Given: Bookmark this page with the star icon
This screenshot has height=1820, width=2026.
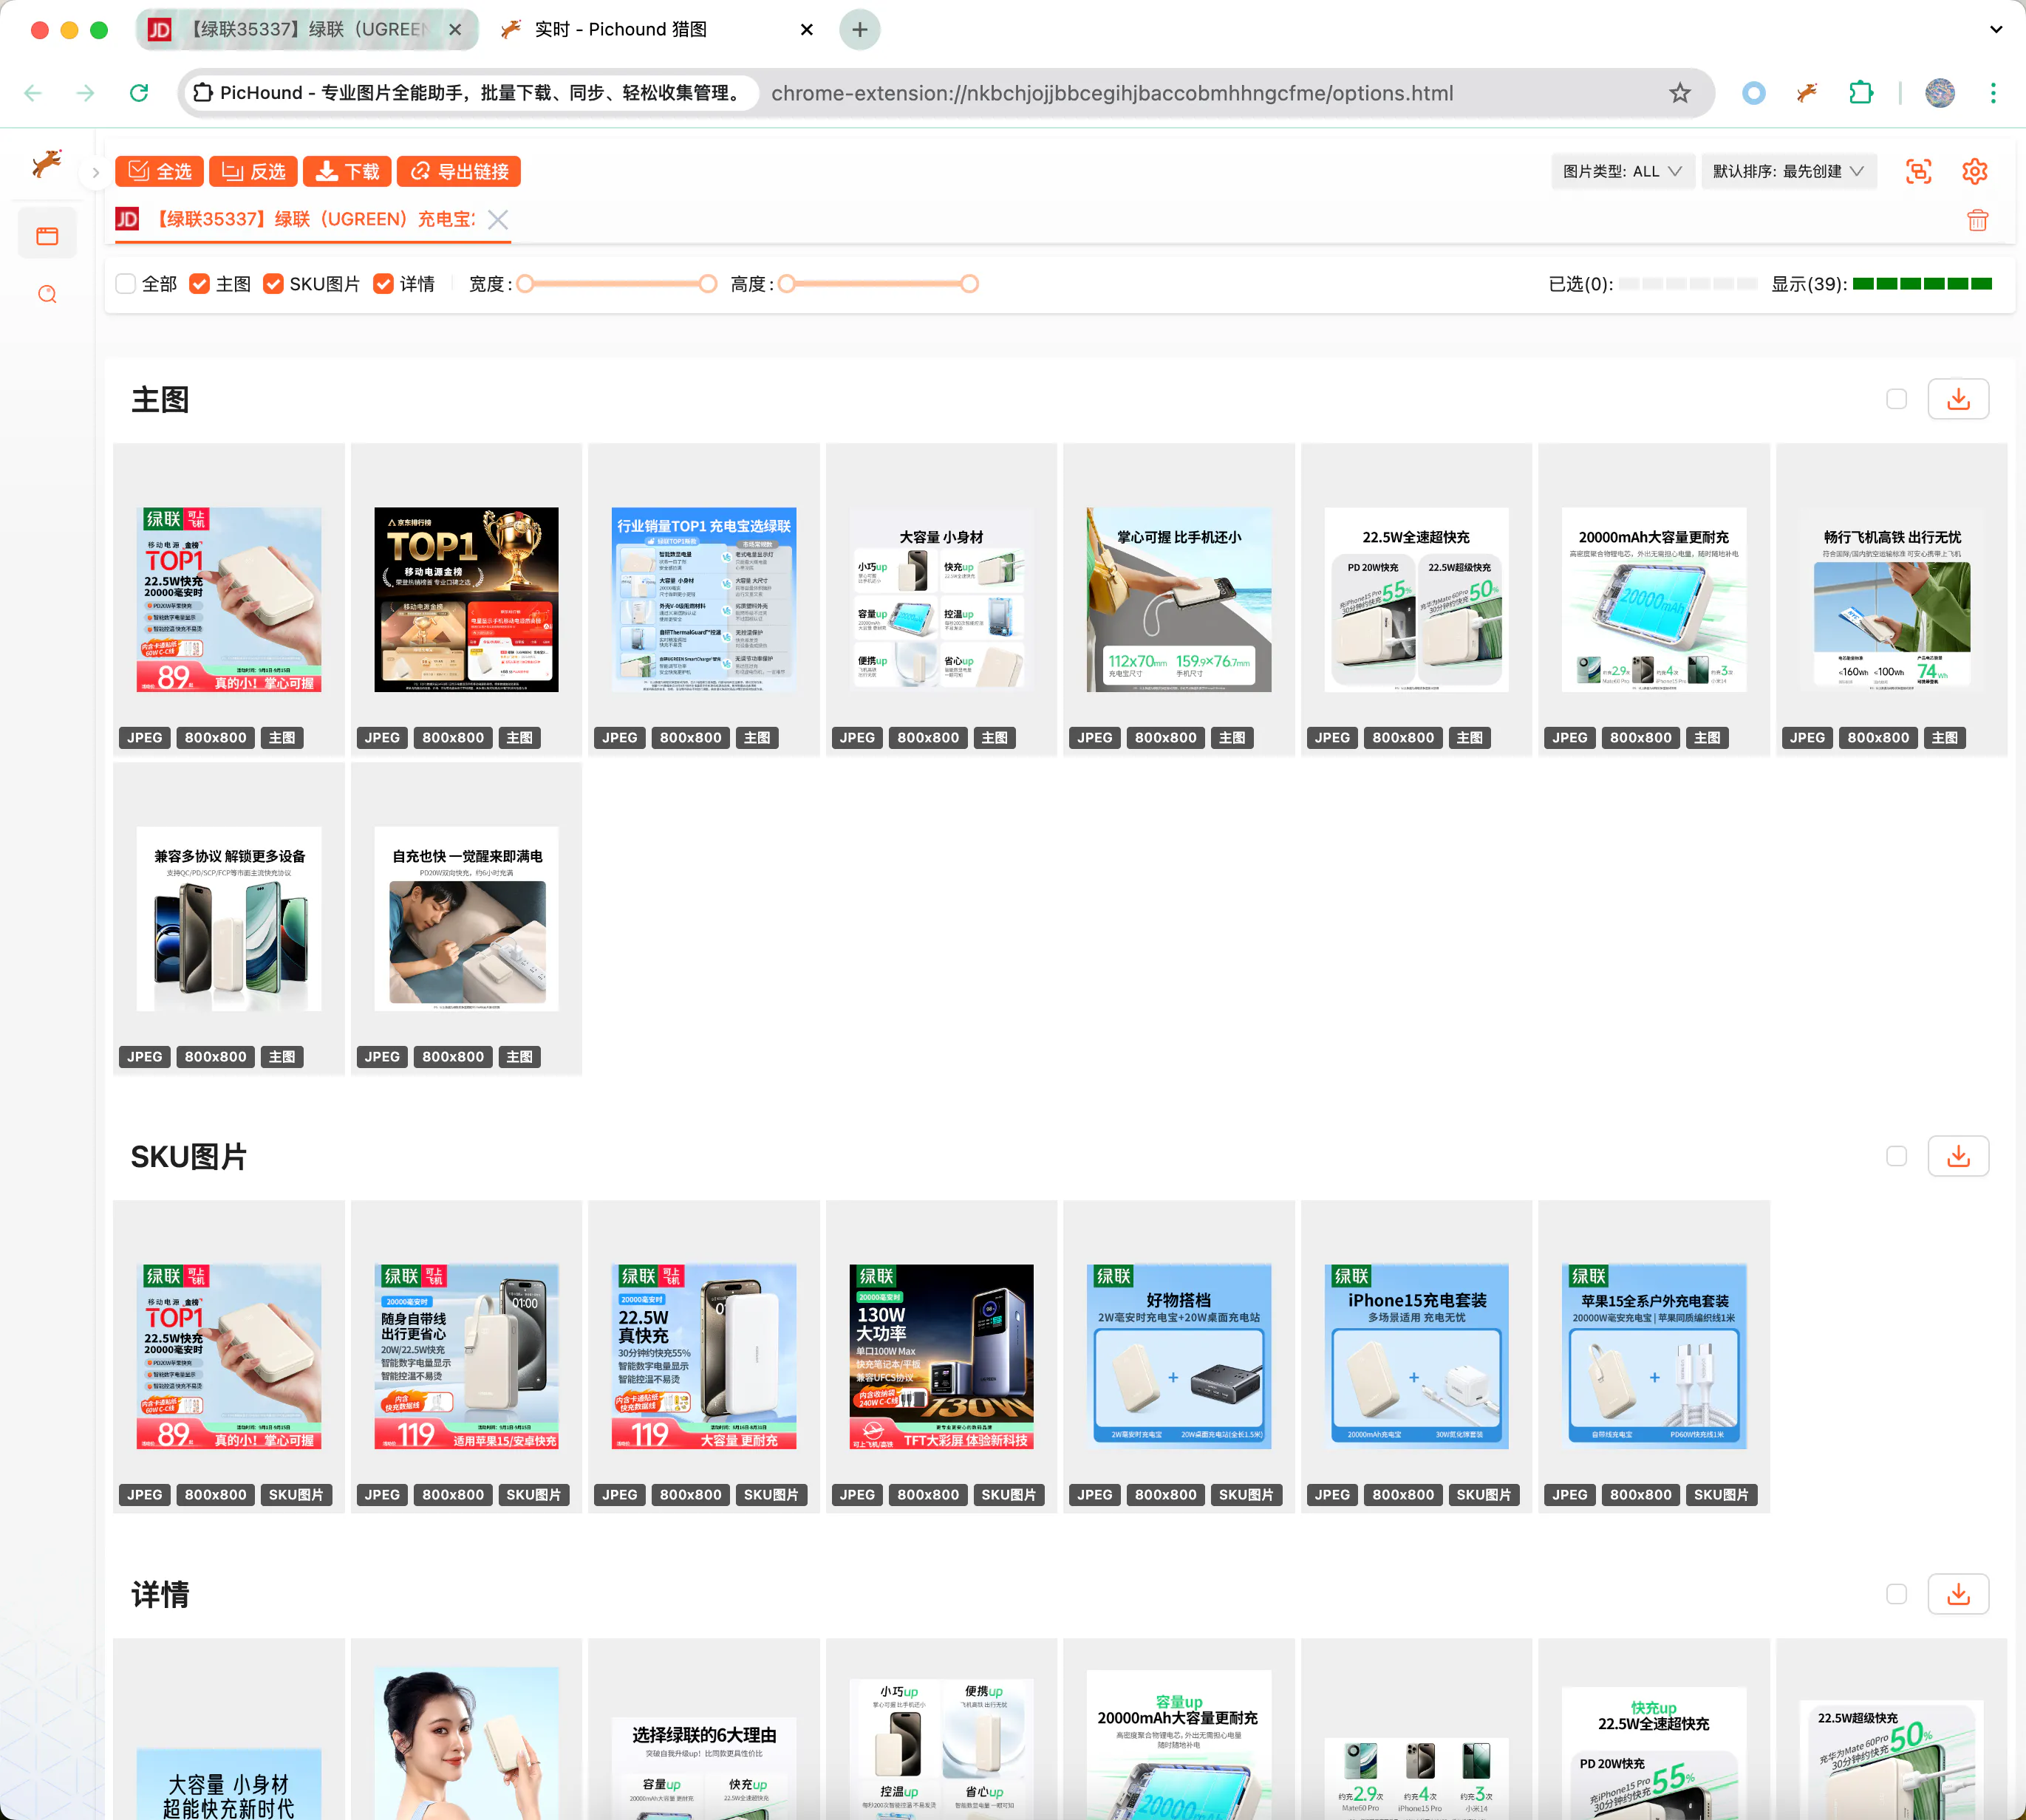Looking at the screenshot, I should [x=1679, y=93].
